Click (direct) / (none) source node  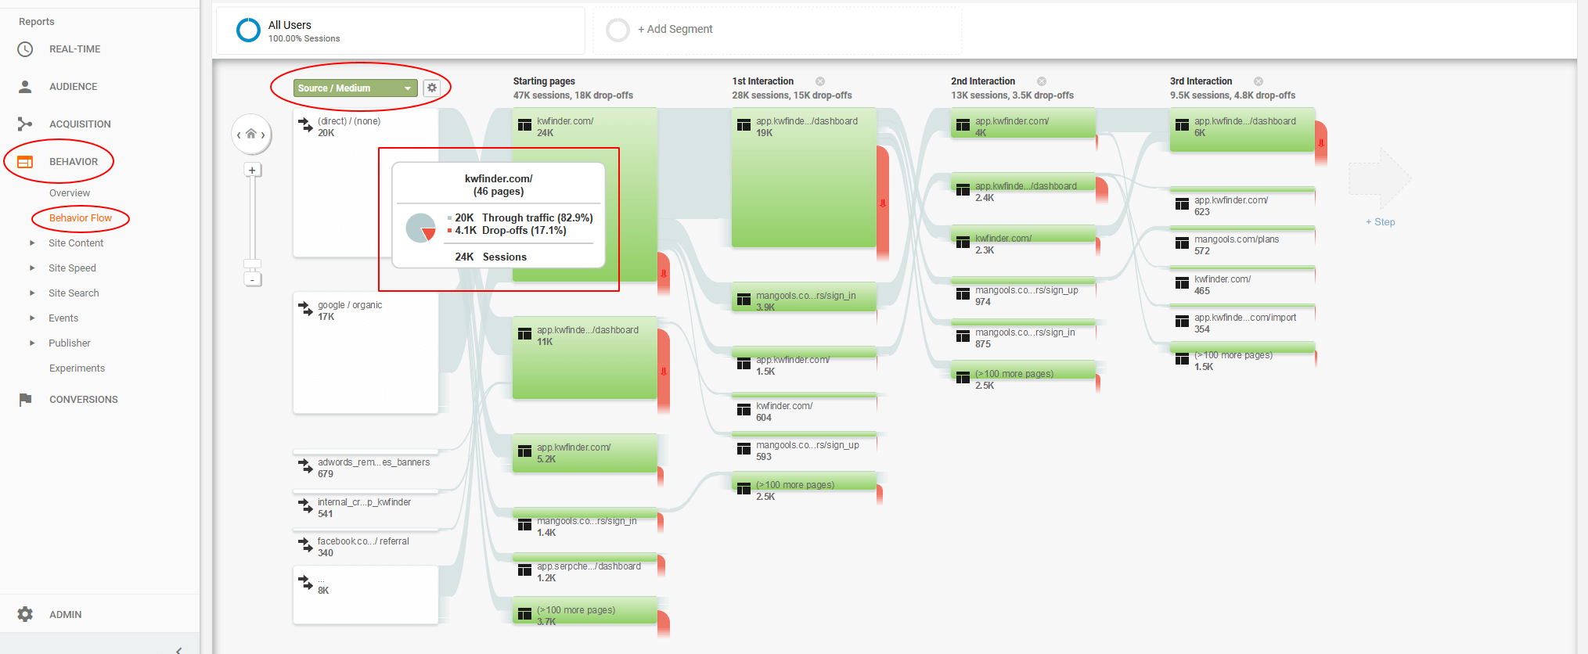point(365,183)
